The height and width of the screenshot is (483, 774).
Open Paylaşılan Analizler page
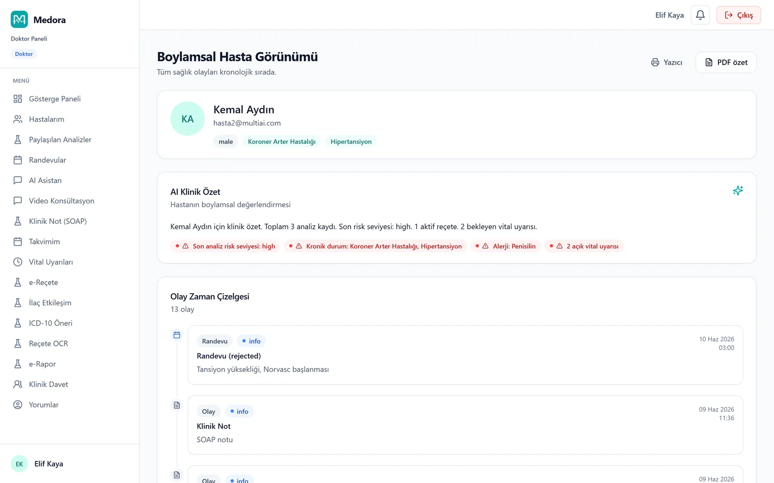point(70,140)
